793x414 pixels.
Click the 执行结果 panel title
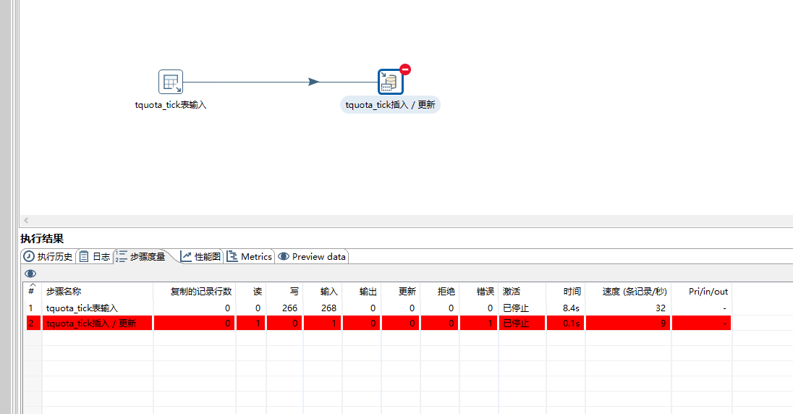tap(42, 238)
